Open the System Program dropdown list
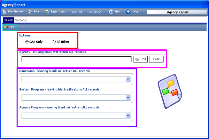This screenshot has width=209, height=139. 128,98
